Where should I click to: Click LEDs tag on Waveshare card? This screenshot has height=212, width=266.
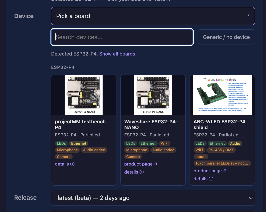[131, 143]
